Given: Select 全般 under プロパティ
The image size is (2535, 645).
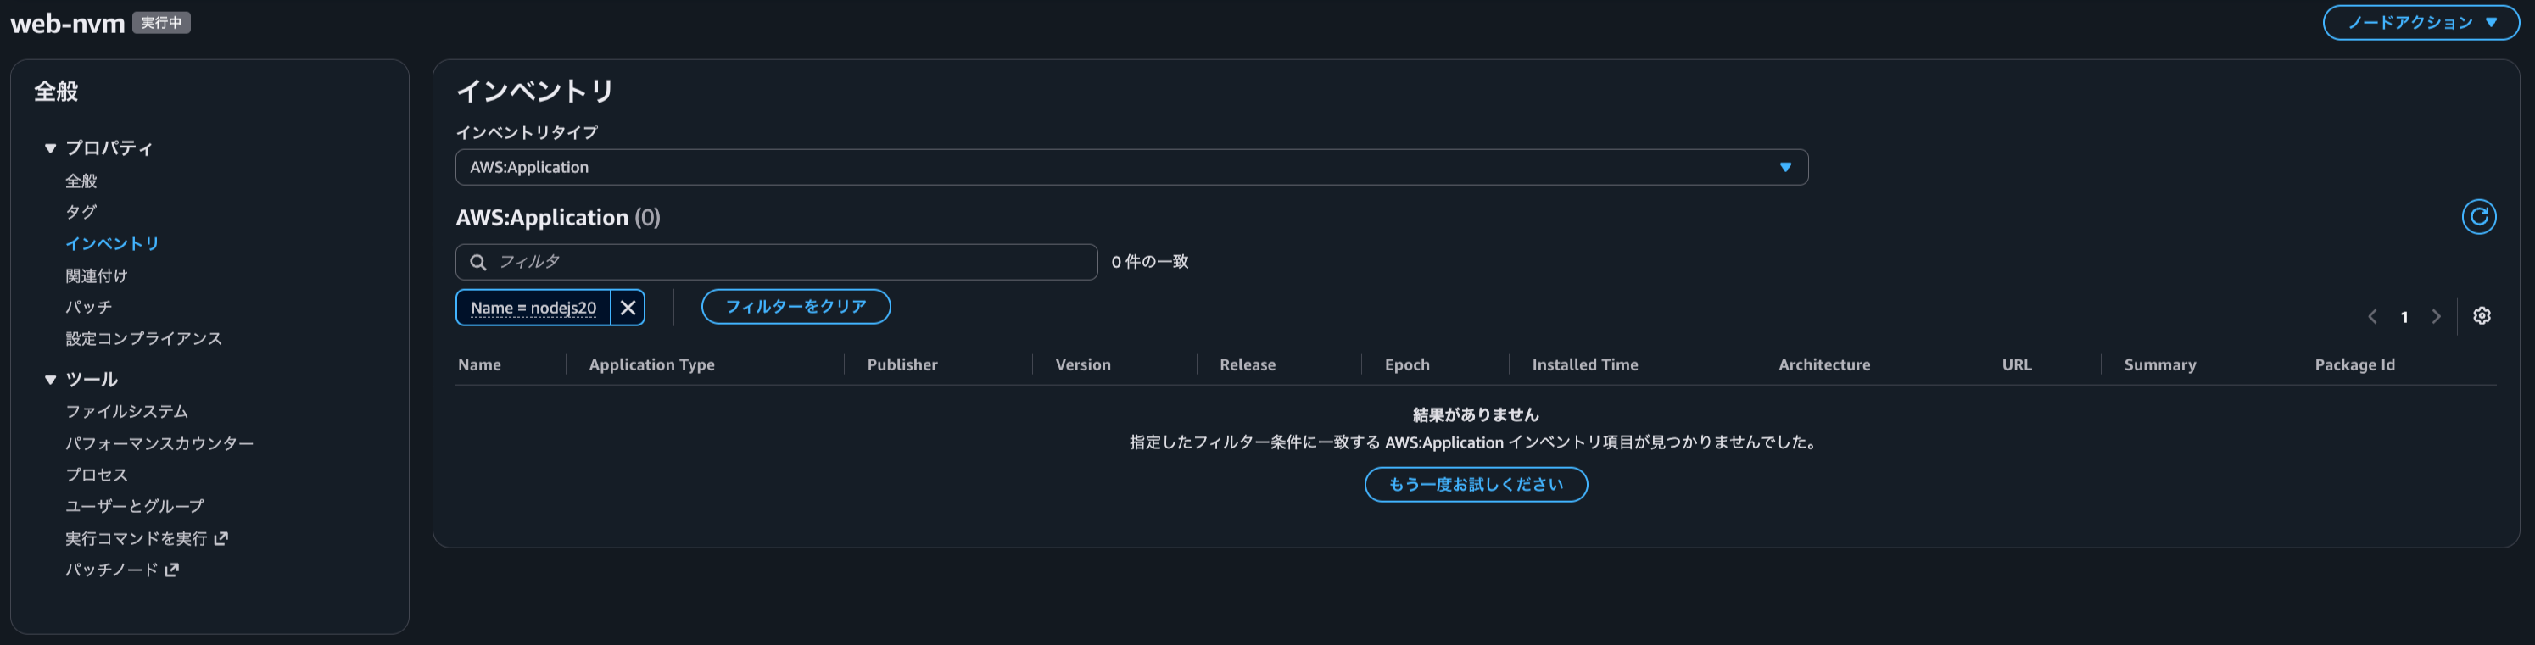Looking at the screenshot, I should click(81, 181).
